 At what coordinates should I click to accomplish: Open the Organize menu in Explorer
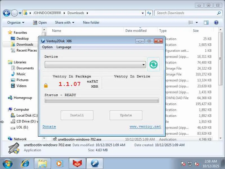[16, 23]
